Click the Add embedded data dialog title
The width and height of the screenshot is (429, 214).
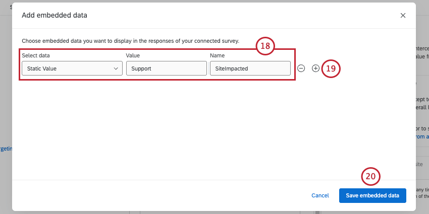[55, 15]
